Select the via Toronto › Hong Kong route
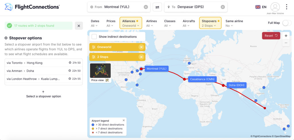The image size is (294, 140). tap(44, 63)
